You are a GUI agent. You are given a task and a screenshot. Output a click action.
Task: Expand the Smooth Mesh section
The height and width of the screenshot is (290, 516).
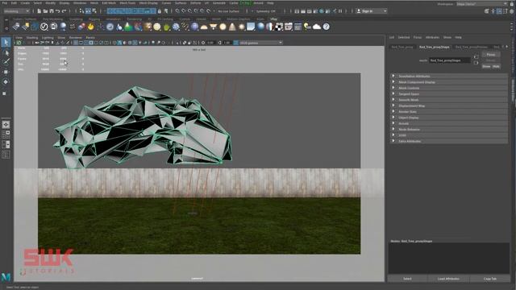(x=448, y=100)
